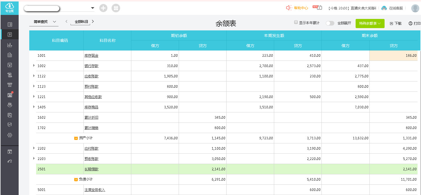This screenshot has height=195, width=421.
Task: Enable the 显示本年累计 checkbox
Action: coord(296,22)
